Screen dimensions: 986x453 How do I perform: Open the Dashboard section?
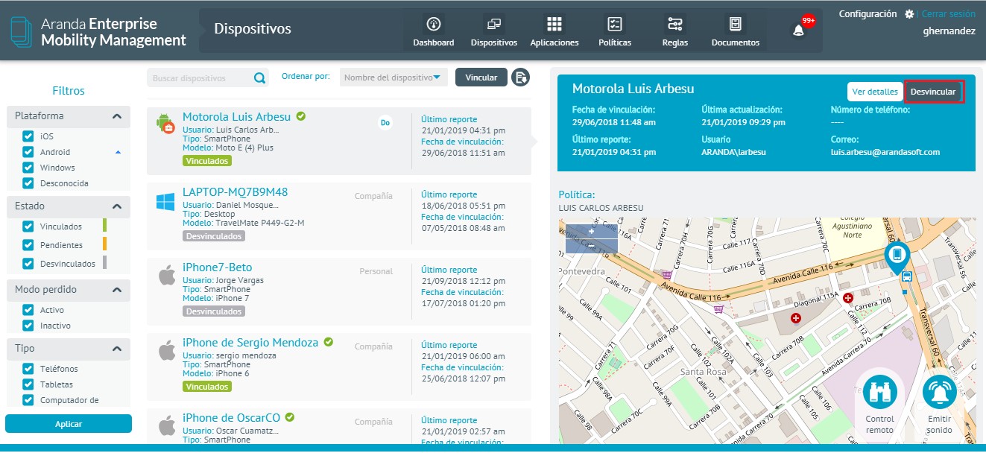click(x=434, y=31)
